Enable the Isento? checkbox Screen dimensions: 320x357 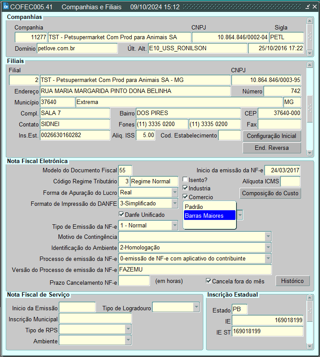185,180
